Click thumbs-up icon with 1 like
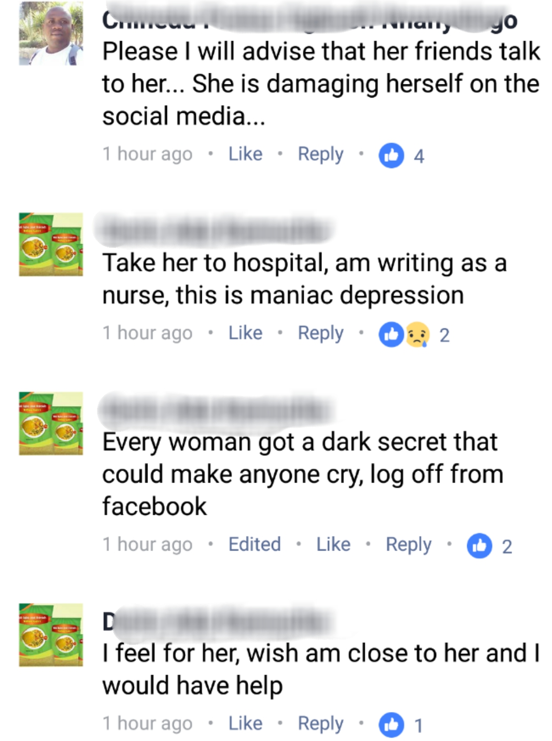552x741 pixels. [391, 725]
